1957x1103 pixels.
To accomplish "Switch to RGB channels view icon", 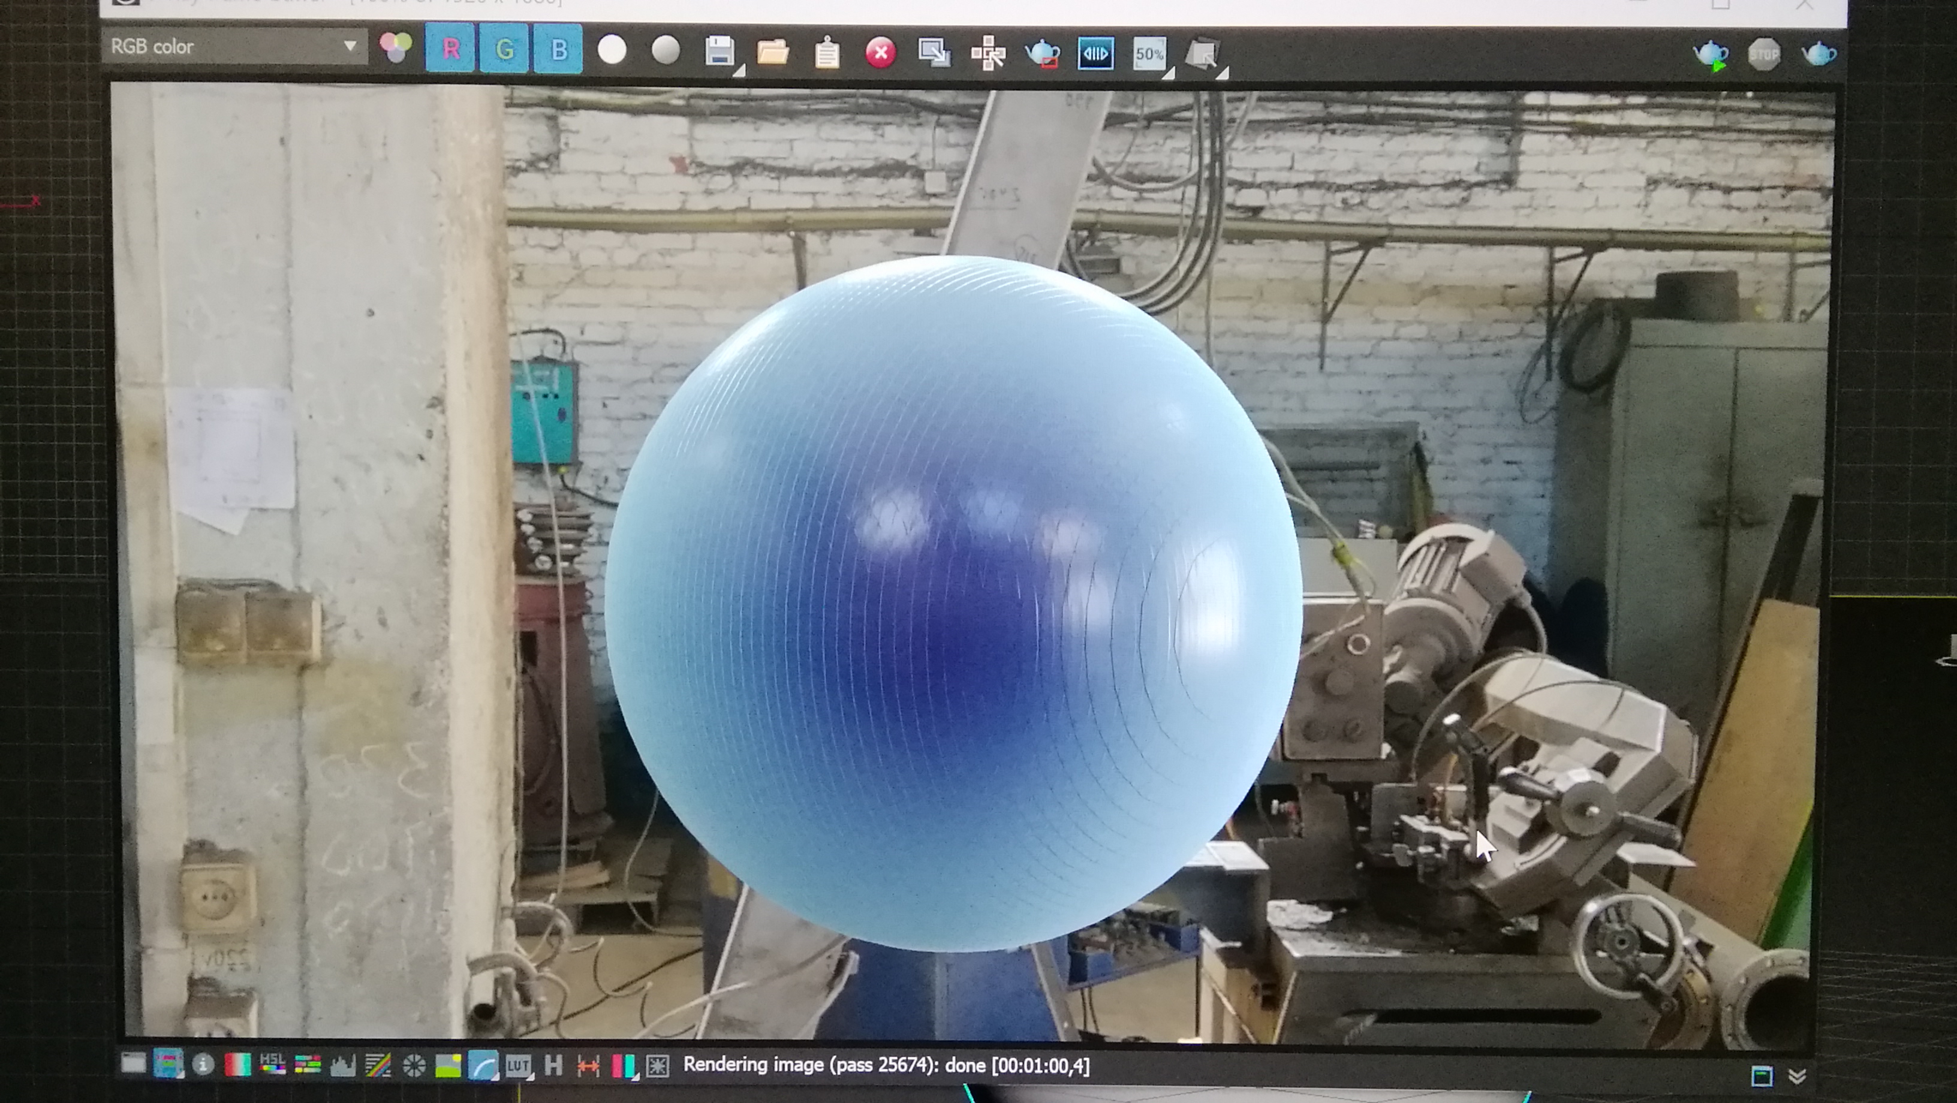I will click(396, 48).
